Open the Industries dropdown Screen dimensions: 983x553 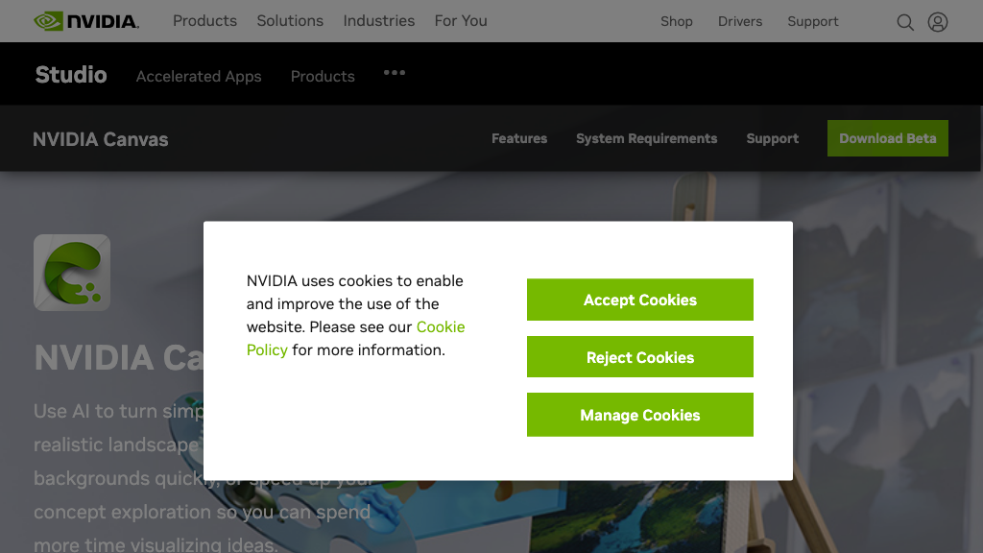pos(378,21)
